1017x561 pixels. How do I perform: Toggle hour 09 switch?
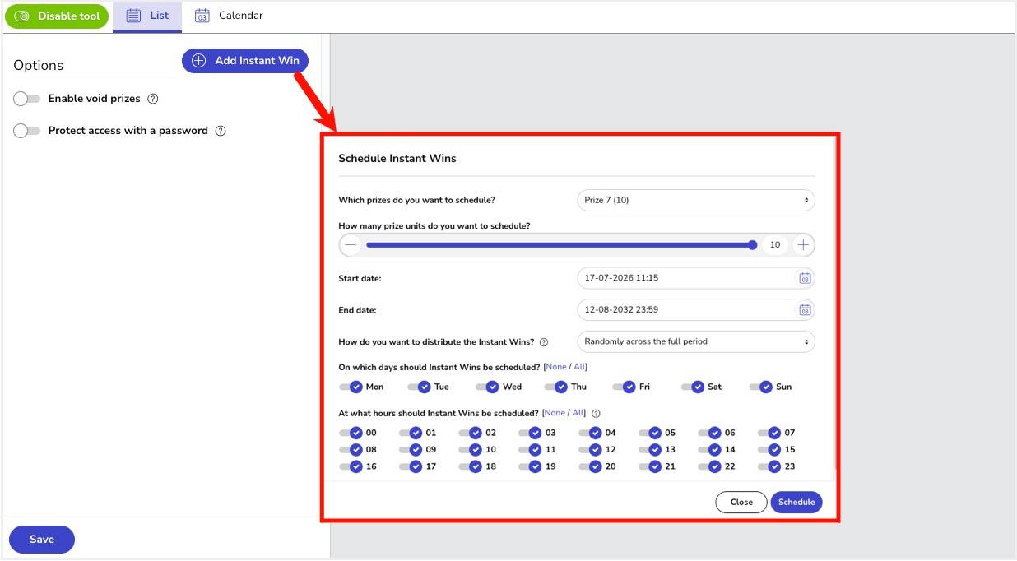click(x=411, y=450)
